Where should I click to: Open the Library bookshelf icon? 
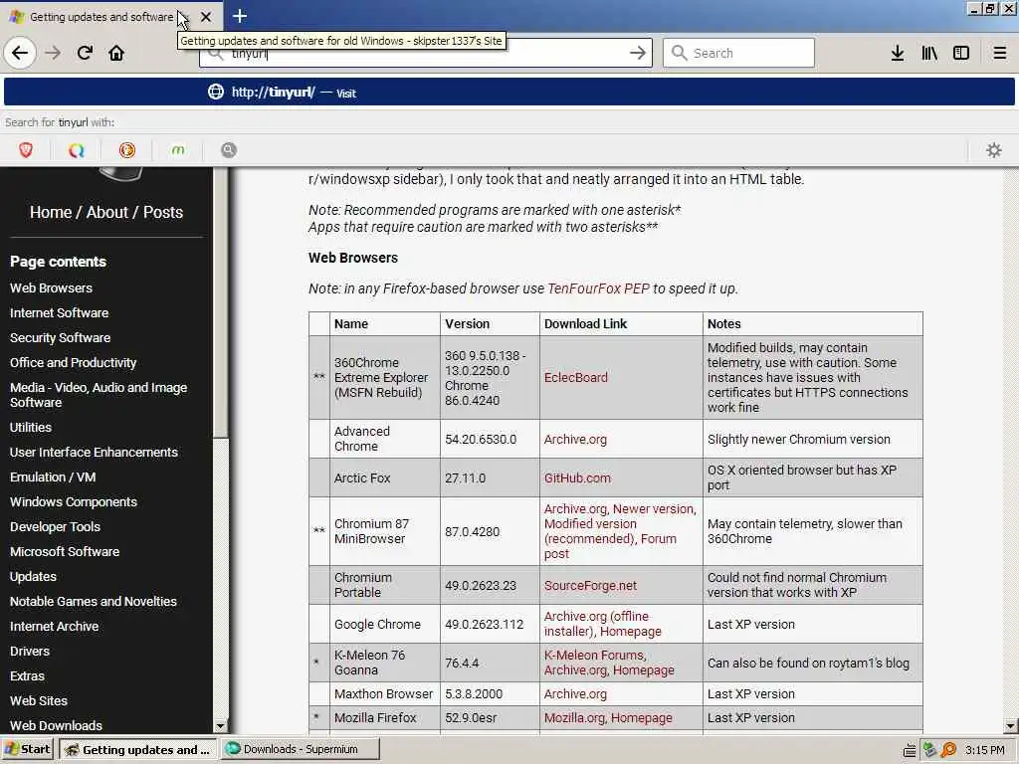pyautogui.click(x=929, y=53)
